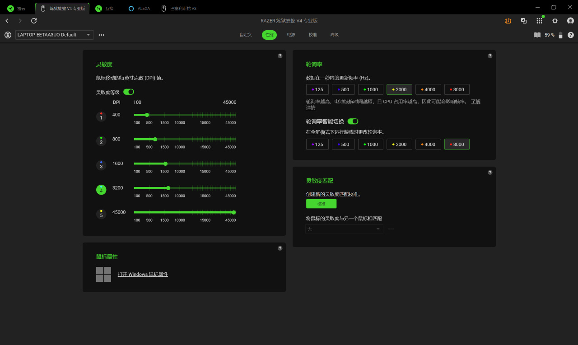Switch to the 雷云 window tab
578x345 pixels.
tap(17, 8)
